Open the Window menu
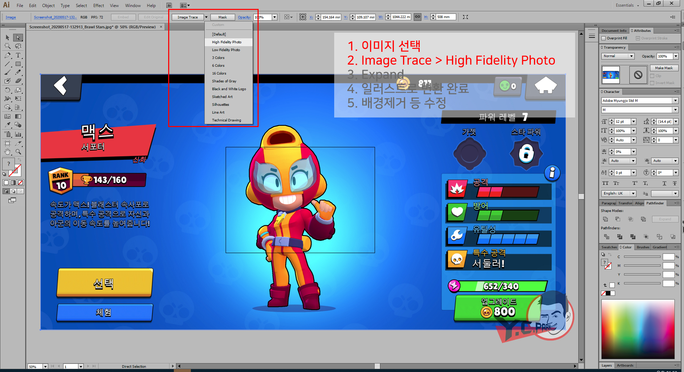684x372 pixels. point(133,5)
